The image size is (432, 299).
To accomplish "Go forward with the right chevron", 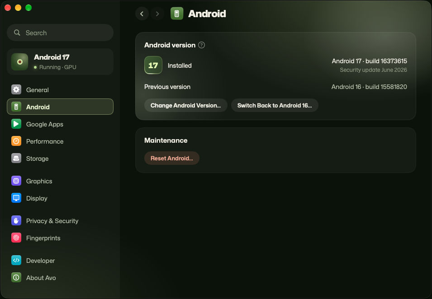I will (157, 14).
